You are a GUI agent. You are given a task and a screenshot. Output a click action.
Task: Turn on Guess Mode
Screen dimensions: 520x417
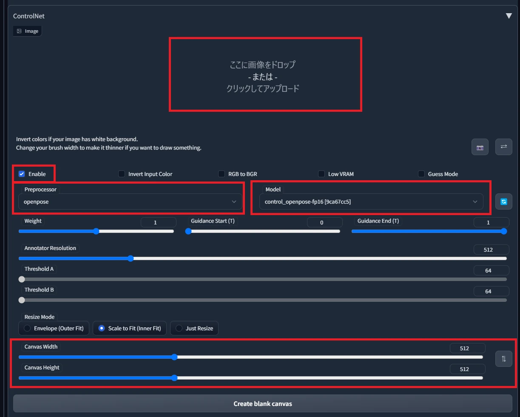coord(421,173)
